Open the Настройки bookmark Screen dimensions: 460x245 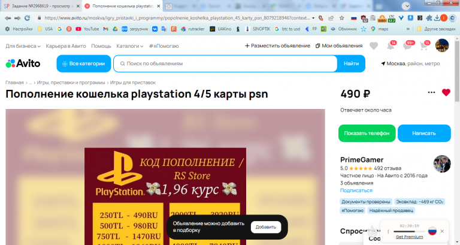19,29
